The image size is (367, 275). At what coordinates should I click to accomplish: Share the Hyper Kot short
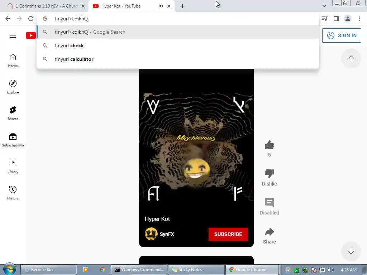click(x=270, y=232)
